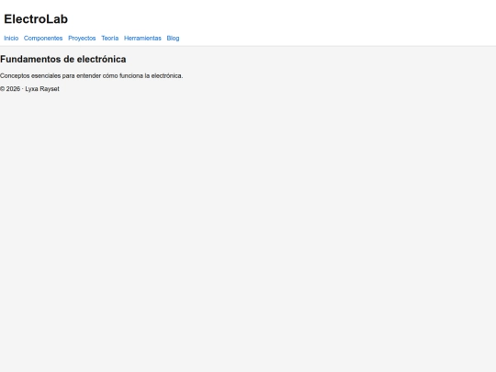Open the Herramientas page link
Image resolution: width=496 pixels, height=372 pixels.
(142, 39)
